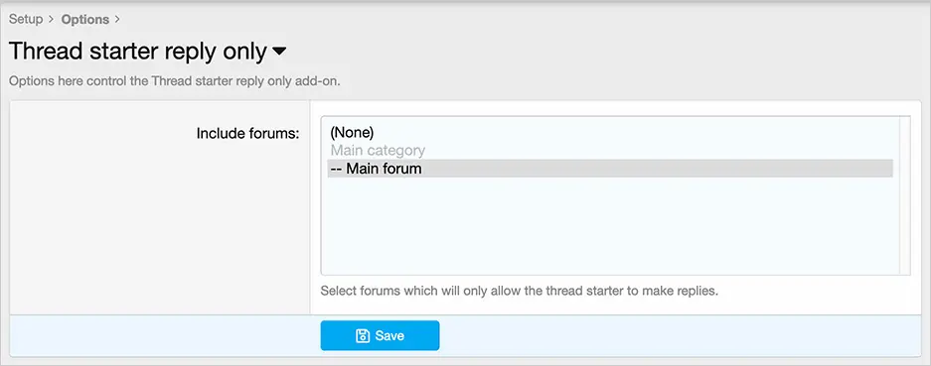
Task: Open the Setup breadcrumb link
Action: [26, 19]
